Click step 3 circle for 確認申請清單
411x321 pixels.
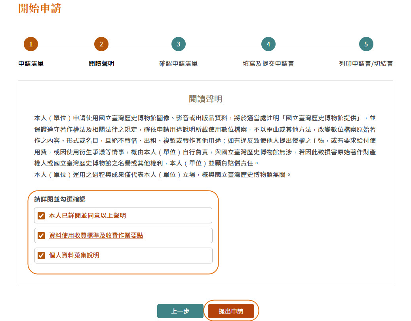click(x=179, y=44)
